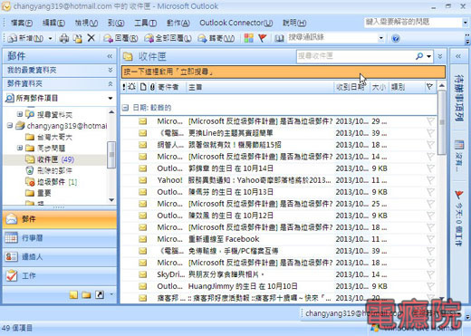Sort by Reminder bell column header
The width and height of the screenshot is (471, 336).
pos(131,87)
